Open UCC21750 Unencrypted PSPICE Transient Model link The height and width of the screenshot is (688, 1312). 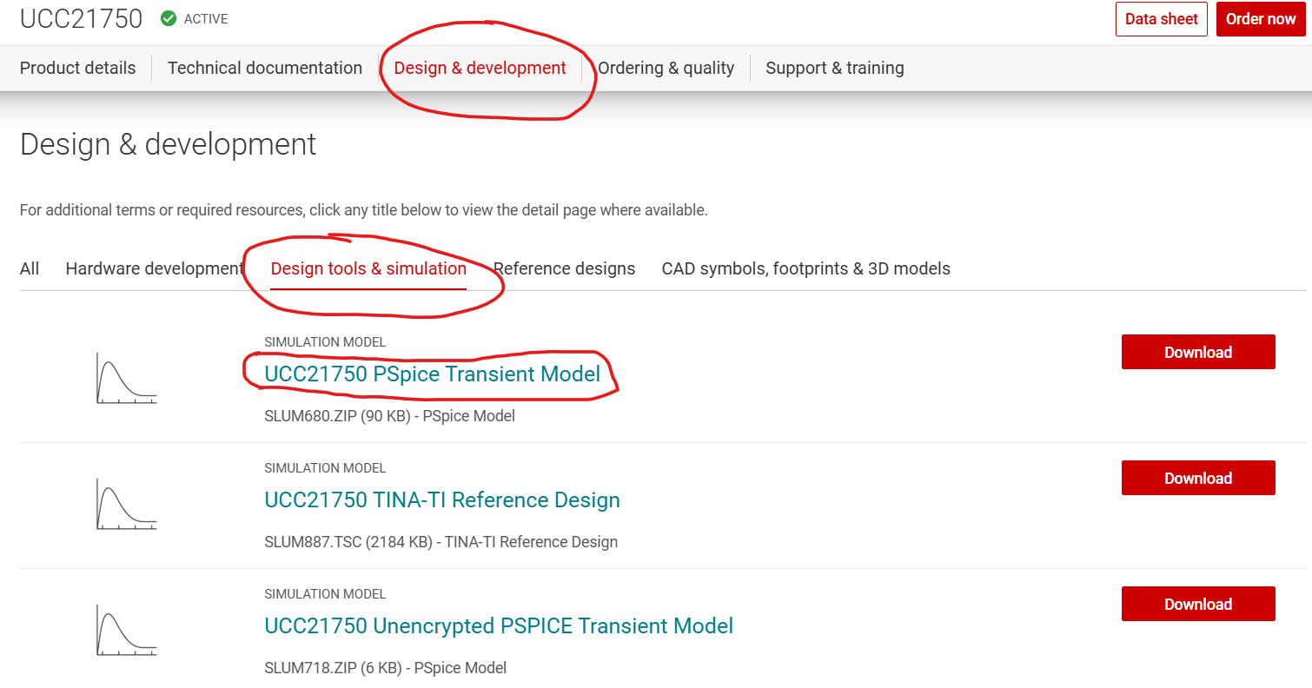499,625
